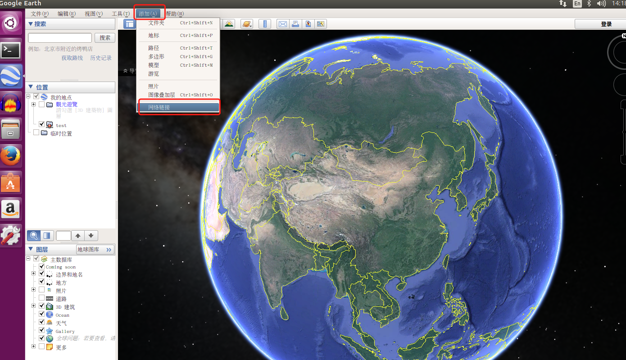Click the sunlight toolbar icon
Viewport: 626px width, 360px height.
pyautogui.click(x=229, y=24)
